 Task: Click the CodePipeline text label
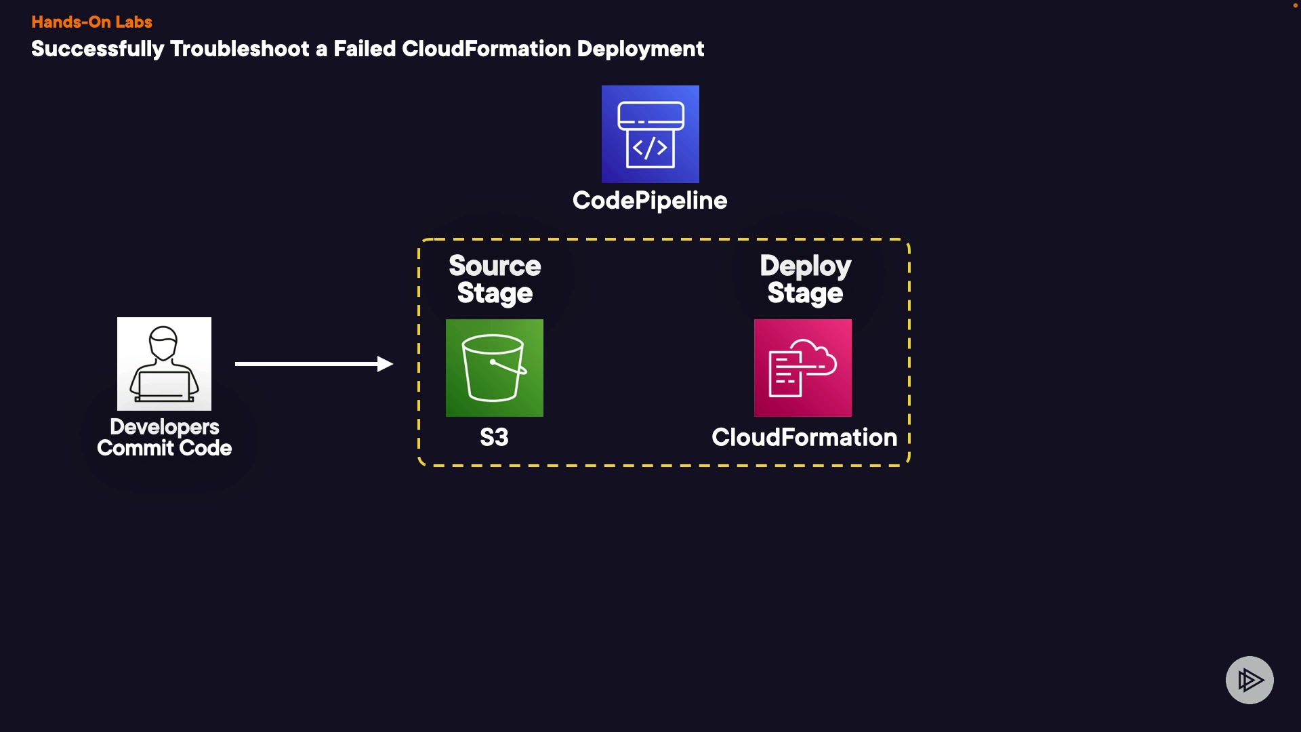[649, 201]
